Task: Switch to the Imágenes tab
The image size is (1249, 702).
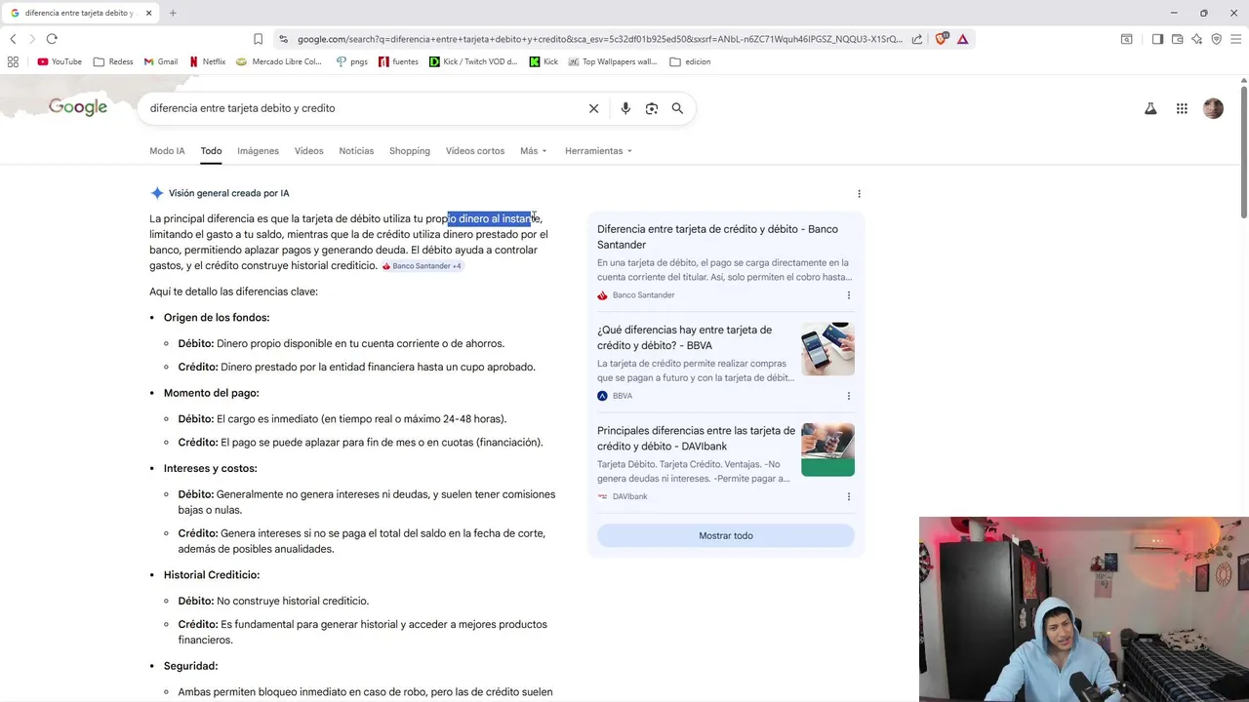Action: pos(258,151)
